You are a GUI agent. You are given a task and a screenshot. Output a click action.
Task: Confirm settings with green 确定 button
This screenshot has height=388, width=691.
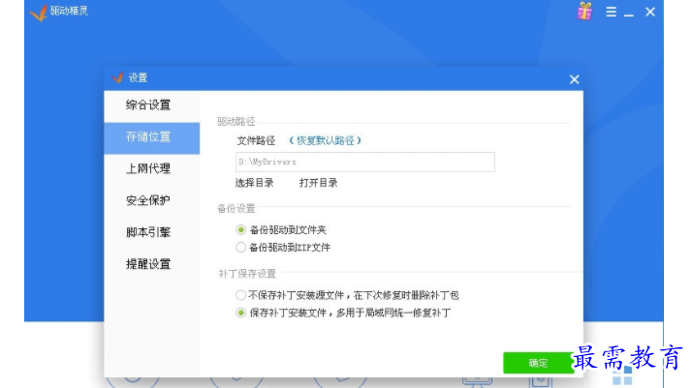(x=538, y=363)
